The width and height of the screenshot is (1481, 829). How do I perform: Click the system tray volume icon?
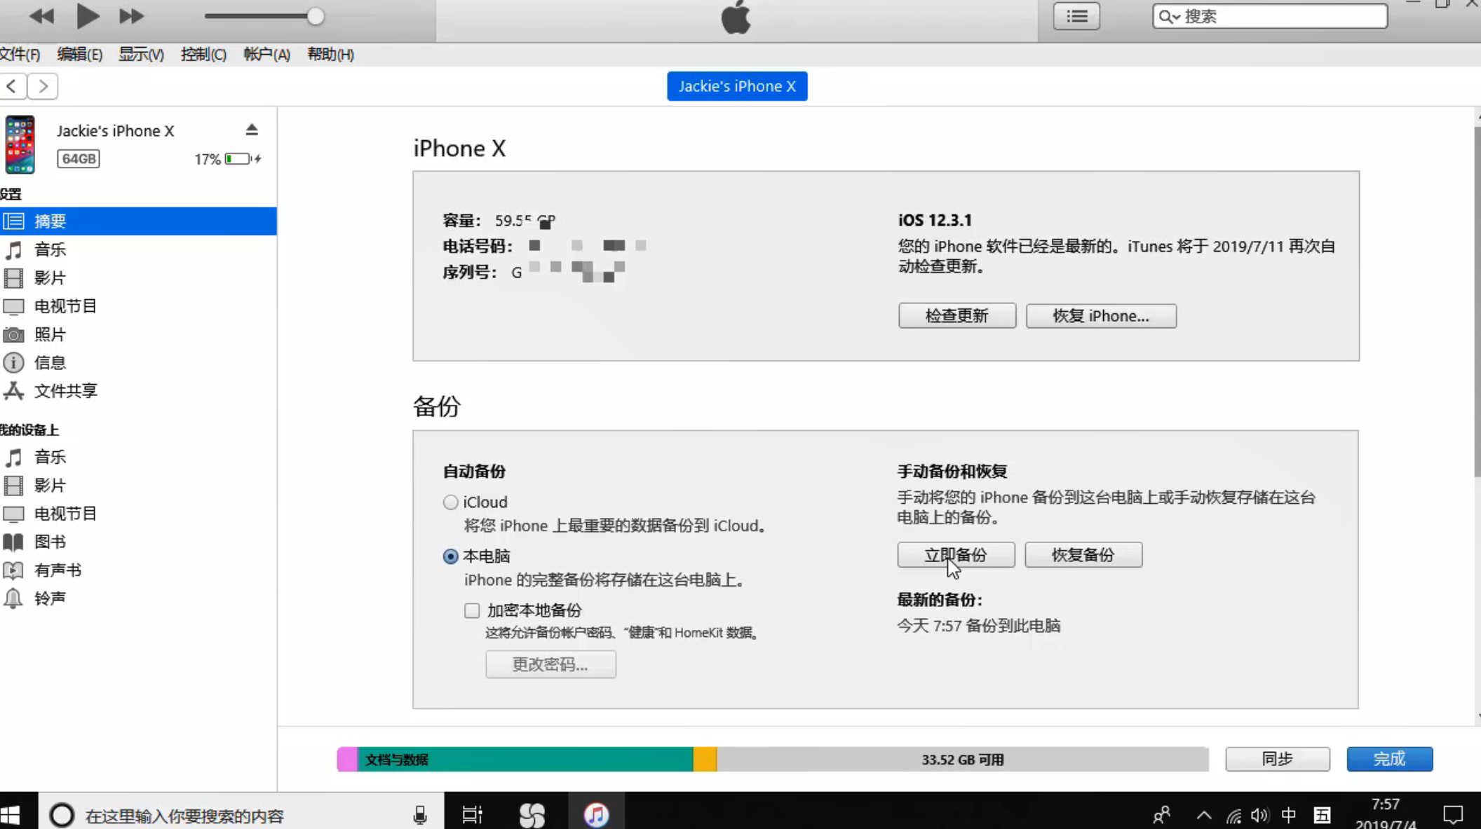[1259, 815]
